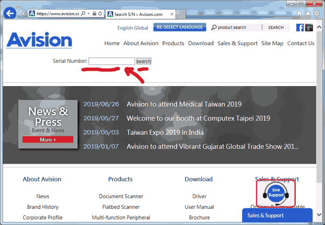325x225 pixels.
Task: Click the Live Support headset icon
Action: (x=276, y=193)
